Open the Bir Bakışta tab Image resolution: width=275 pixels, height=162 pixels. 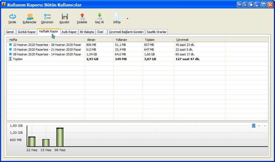pos(87,32)
